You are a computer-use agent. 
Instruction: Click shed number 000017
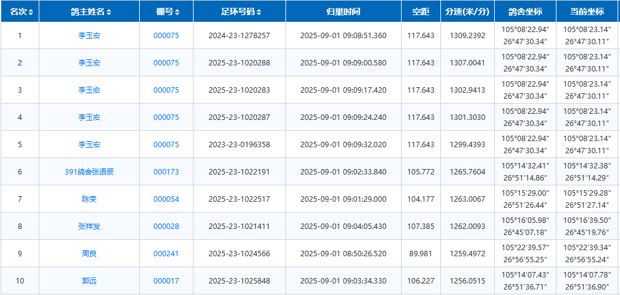pos(166,281)
